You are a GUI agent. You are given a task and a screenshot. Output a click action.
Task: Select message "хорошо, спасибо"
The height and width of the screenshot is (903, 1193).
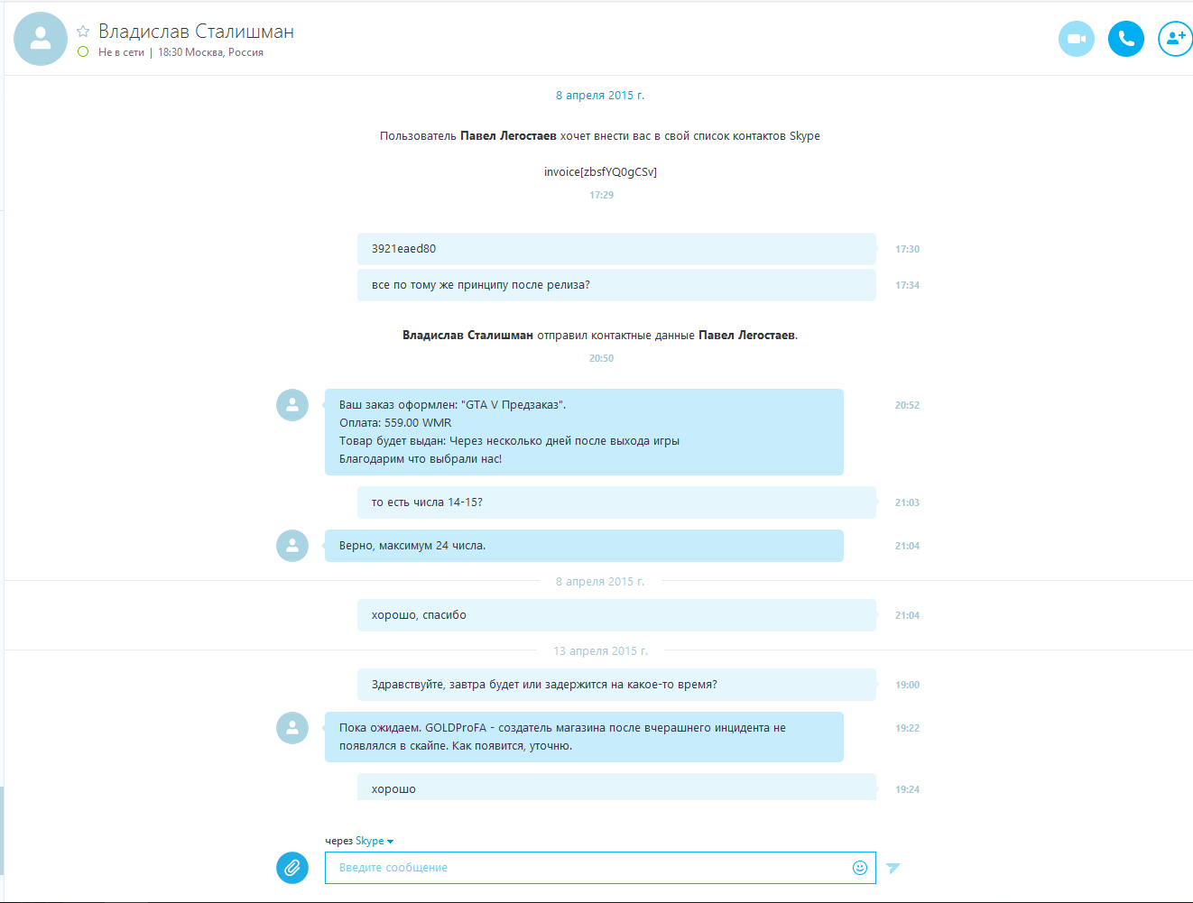pos(616,615)
